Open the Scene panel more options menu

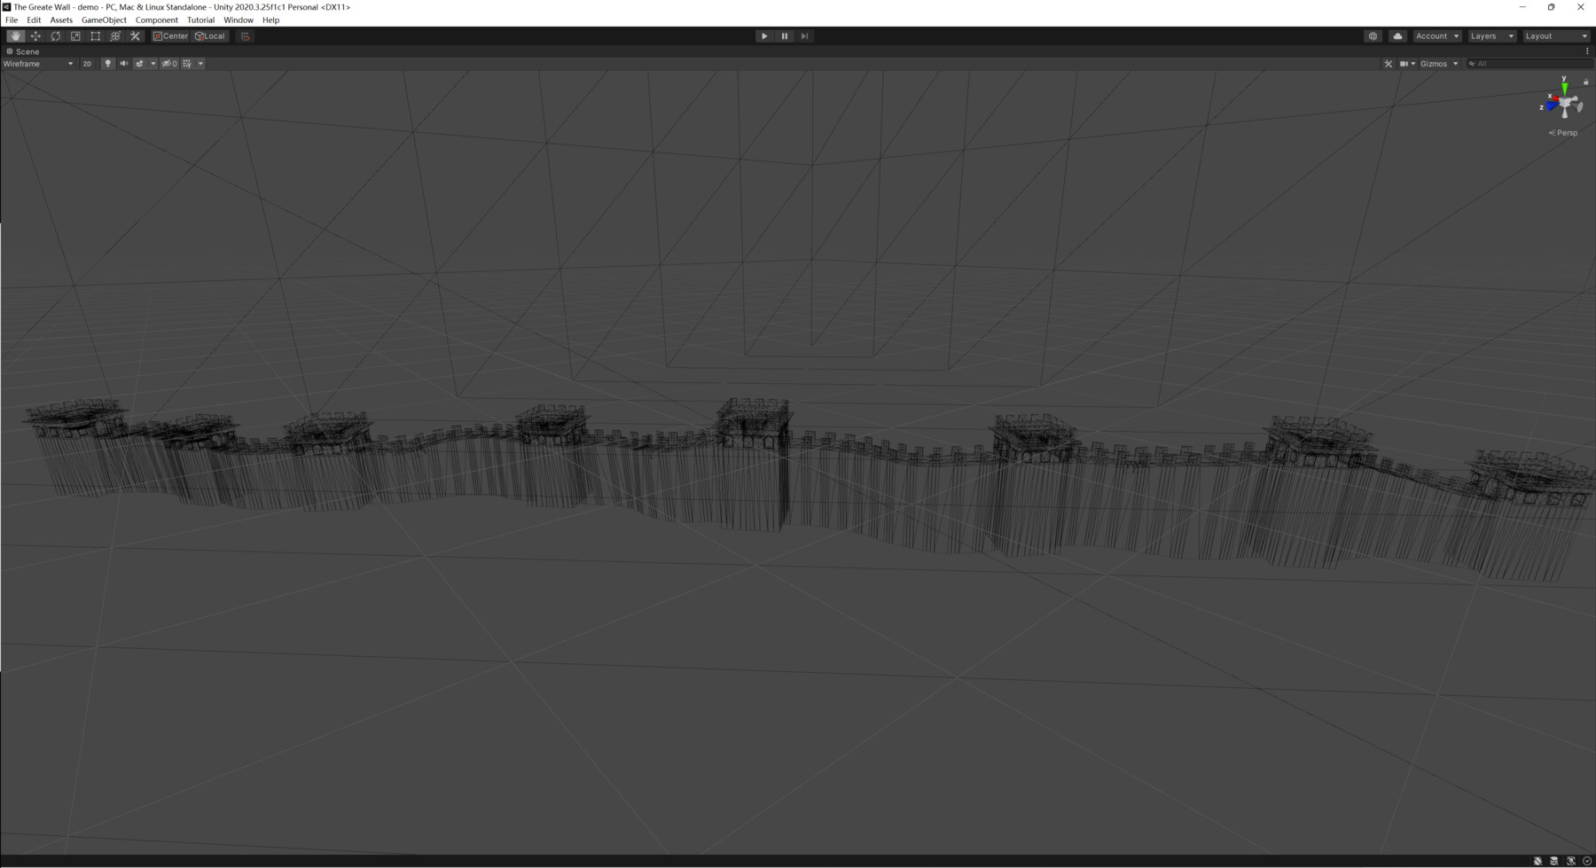point(1587,51)
